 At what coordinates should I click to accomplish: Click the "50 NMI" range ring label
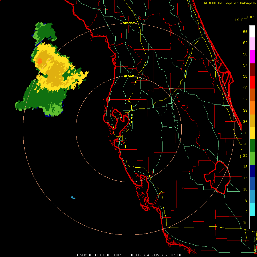(x=128, y=76)
